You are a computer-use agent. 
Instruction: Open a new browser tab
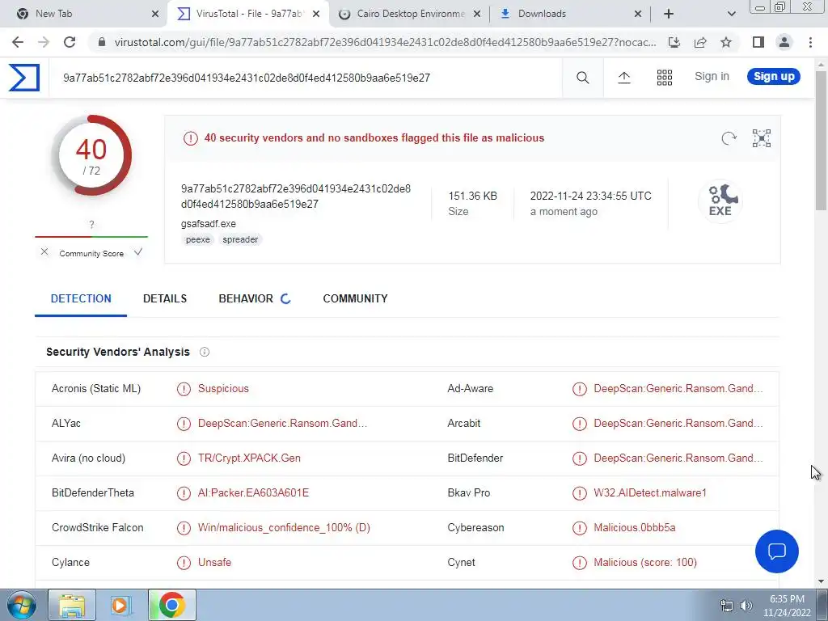tap(669, 14)
